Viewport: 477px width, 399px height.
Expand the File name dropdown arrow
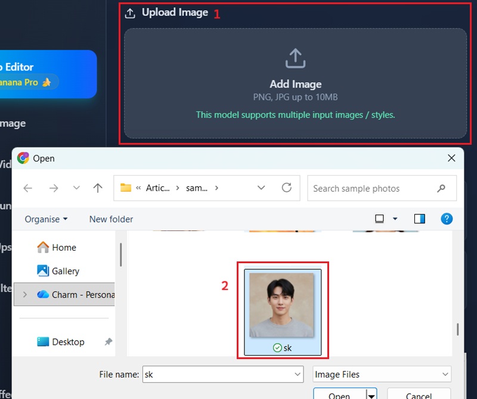(298, 375)
